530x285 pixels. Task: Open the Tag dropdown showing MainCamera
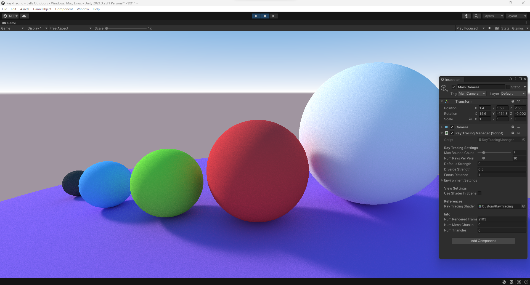tap(472, 93)
